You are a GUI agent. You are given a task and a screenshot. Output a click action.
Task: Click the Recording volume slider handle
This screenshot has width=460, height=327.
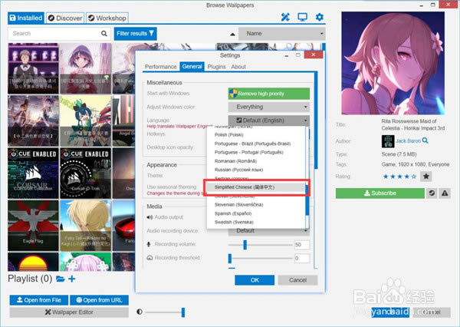(245, 245)
